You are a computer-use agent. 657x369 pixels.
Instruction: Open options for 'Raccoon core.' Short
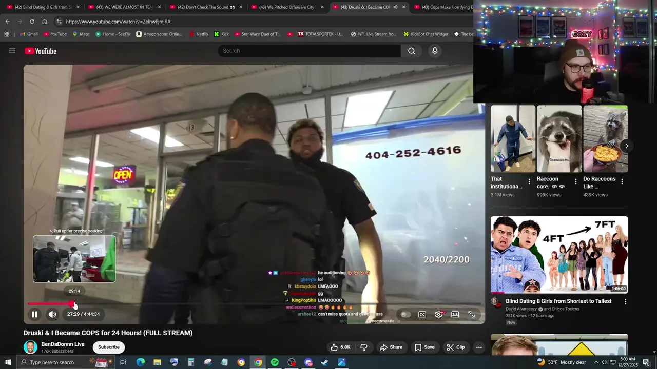(575, 181)
